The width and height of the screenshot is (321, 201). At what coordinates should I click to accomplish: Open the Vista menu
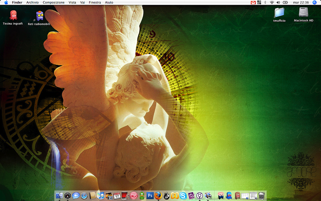click(x=72, y=3)
